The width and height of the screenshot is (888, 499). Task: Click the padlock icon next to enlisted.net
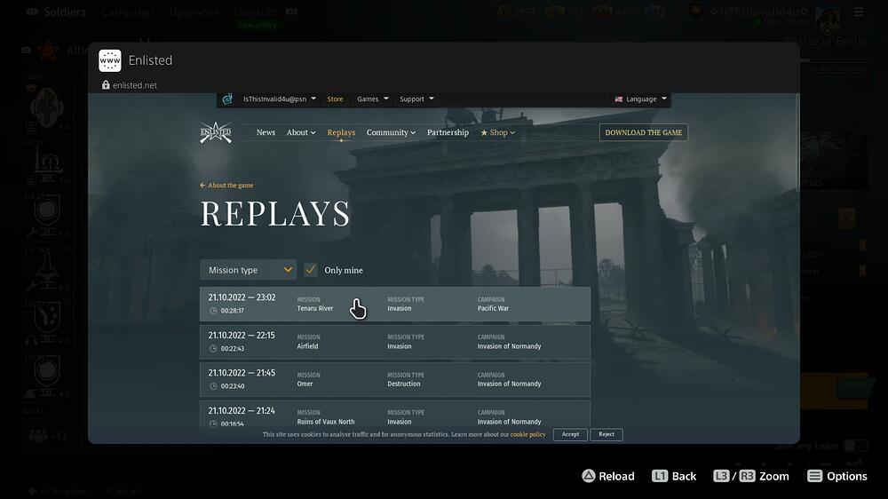pos(106,85)
